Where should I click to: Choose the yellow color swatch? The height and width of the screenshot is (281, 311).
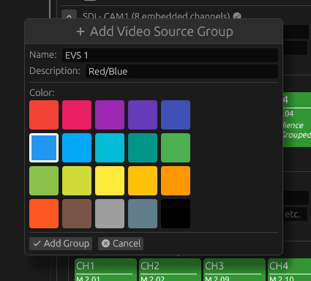(x=110, y=181)
